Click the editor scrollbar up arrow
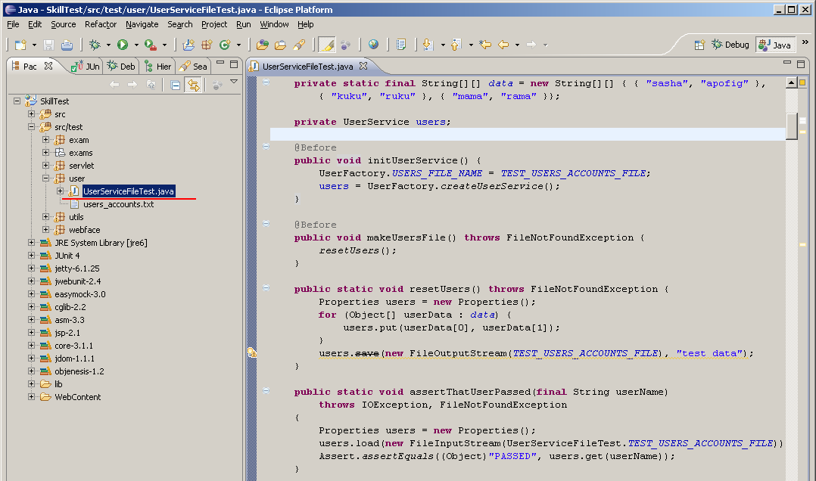 coord(792,82)
